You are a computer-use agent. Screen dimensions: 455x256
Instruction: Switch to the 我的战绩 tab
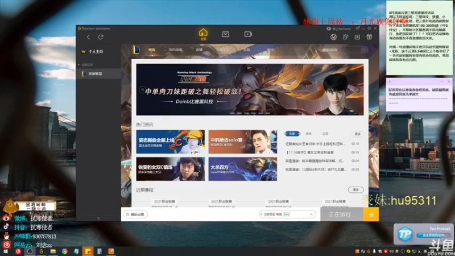point(175,50)
